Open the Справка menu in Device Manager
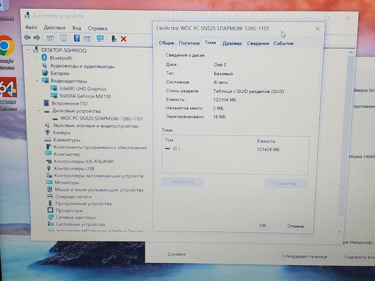Screen dimensions: 375x281 click(x=98, y=28)
